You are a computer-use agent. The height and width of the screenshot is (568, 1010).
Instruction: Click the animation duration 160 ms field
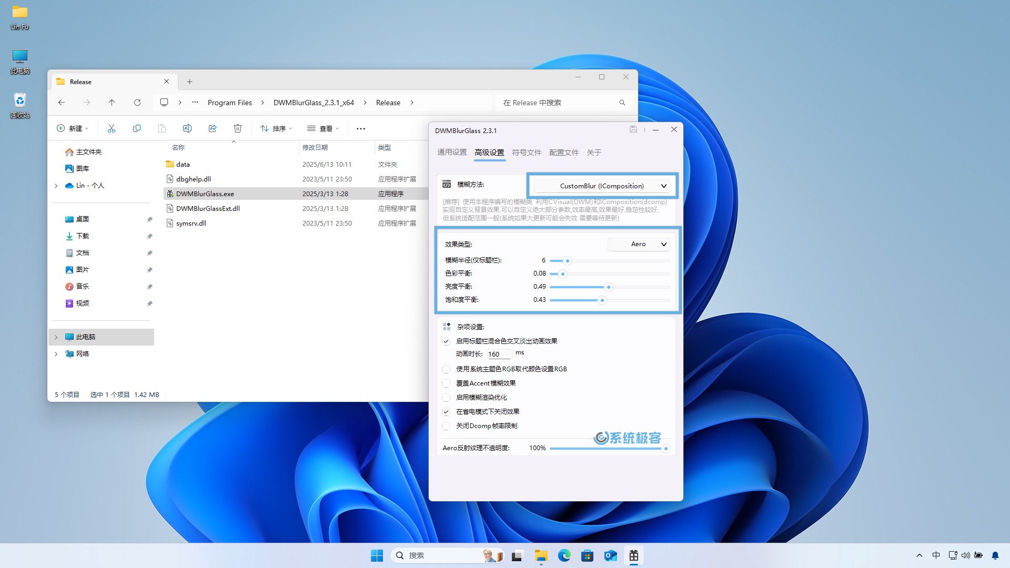pos(499,354)
